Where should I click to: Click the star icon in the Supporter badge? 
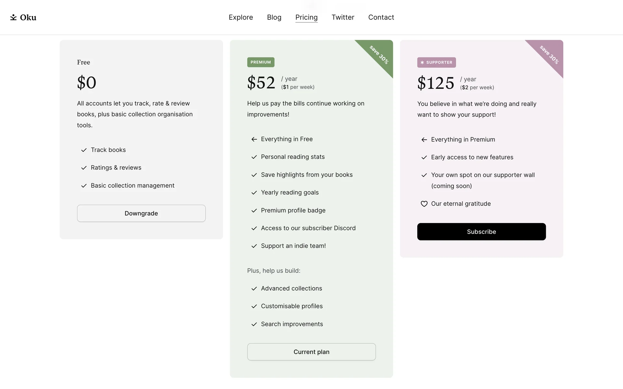422,63
